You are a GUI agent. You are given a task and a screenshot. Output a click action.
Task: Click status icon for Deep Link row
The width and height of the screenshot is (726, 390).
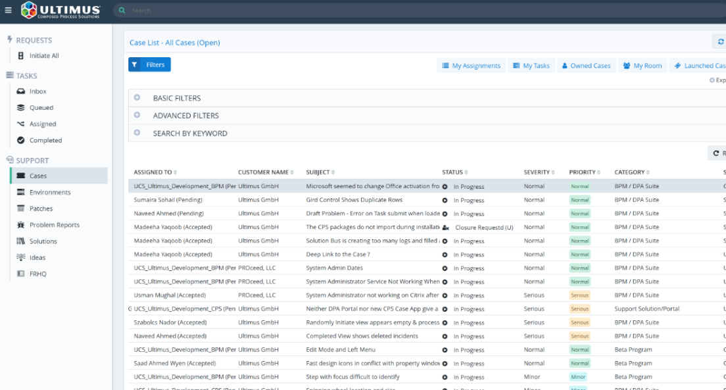[445, 255]
